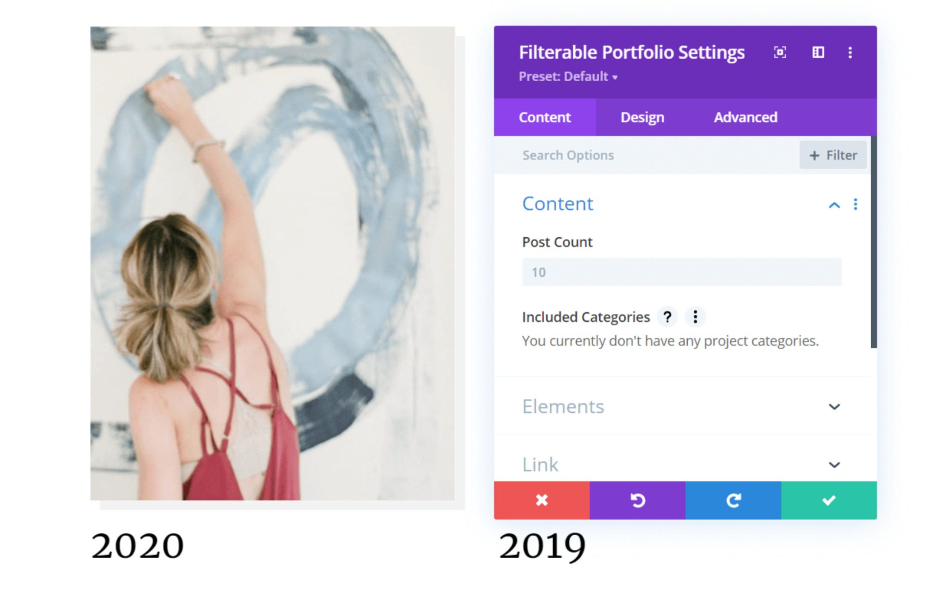Click the + Filter button
Screen dimensions: 932x591
pyautogui.click(x=833, y=155)
